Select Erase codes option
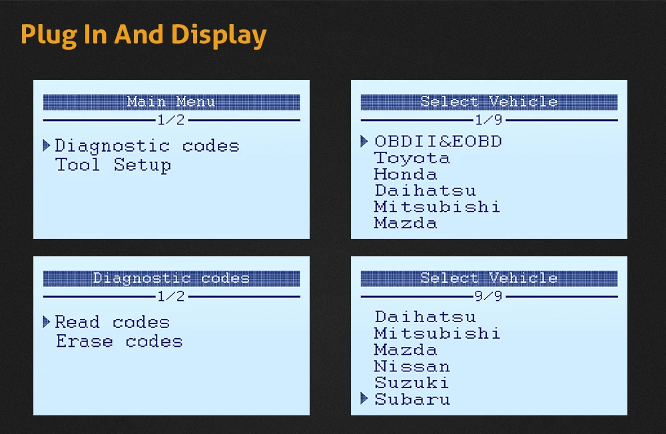Screen dimensions: 666x434 (x=119, y=341)
